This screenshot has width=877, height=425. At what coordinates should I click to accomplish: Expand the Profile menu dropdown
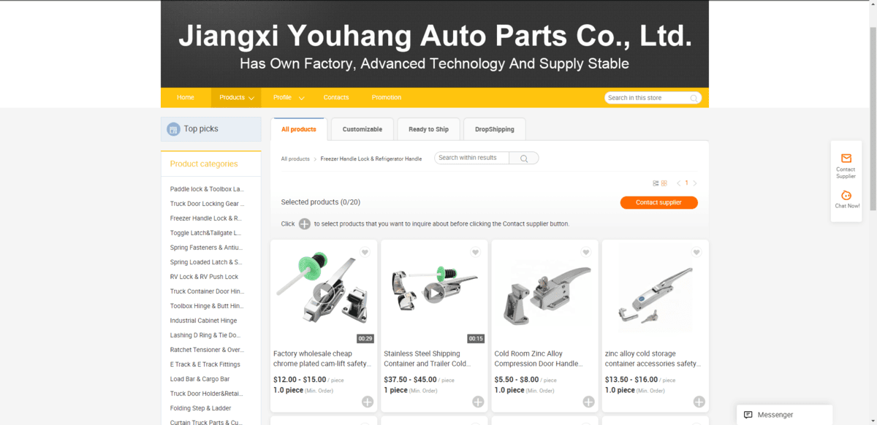point(288,97)
